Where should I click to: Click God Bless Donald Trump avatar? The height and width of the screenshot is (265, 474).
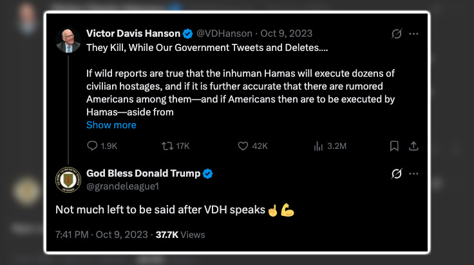[x=68, y=180]
